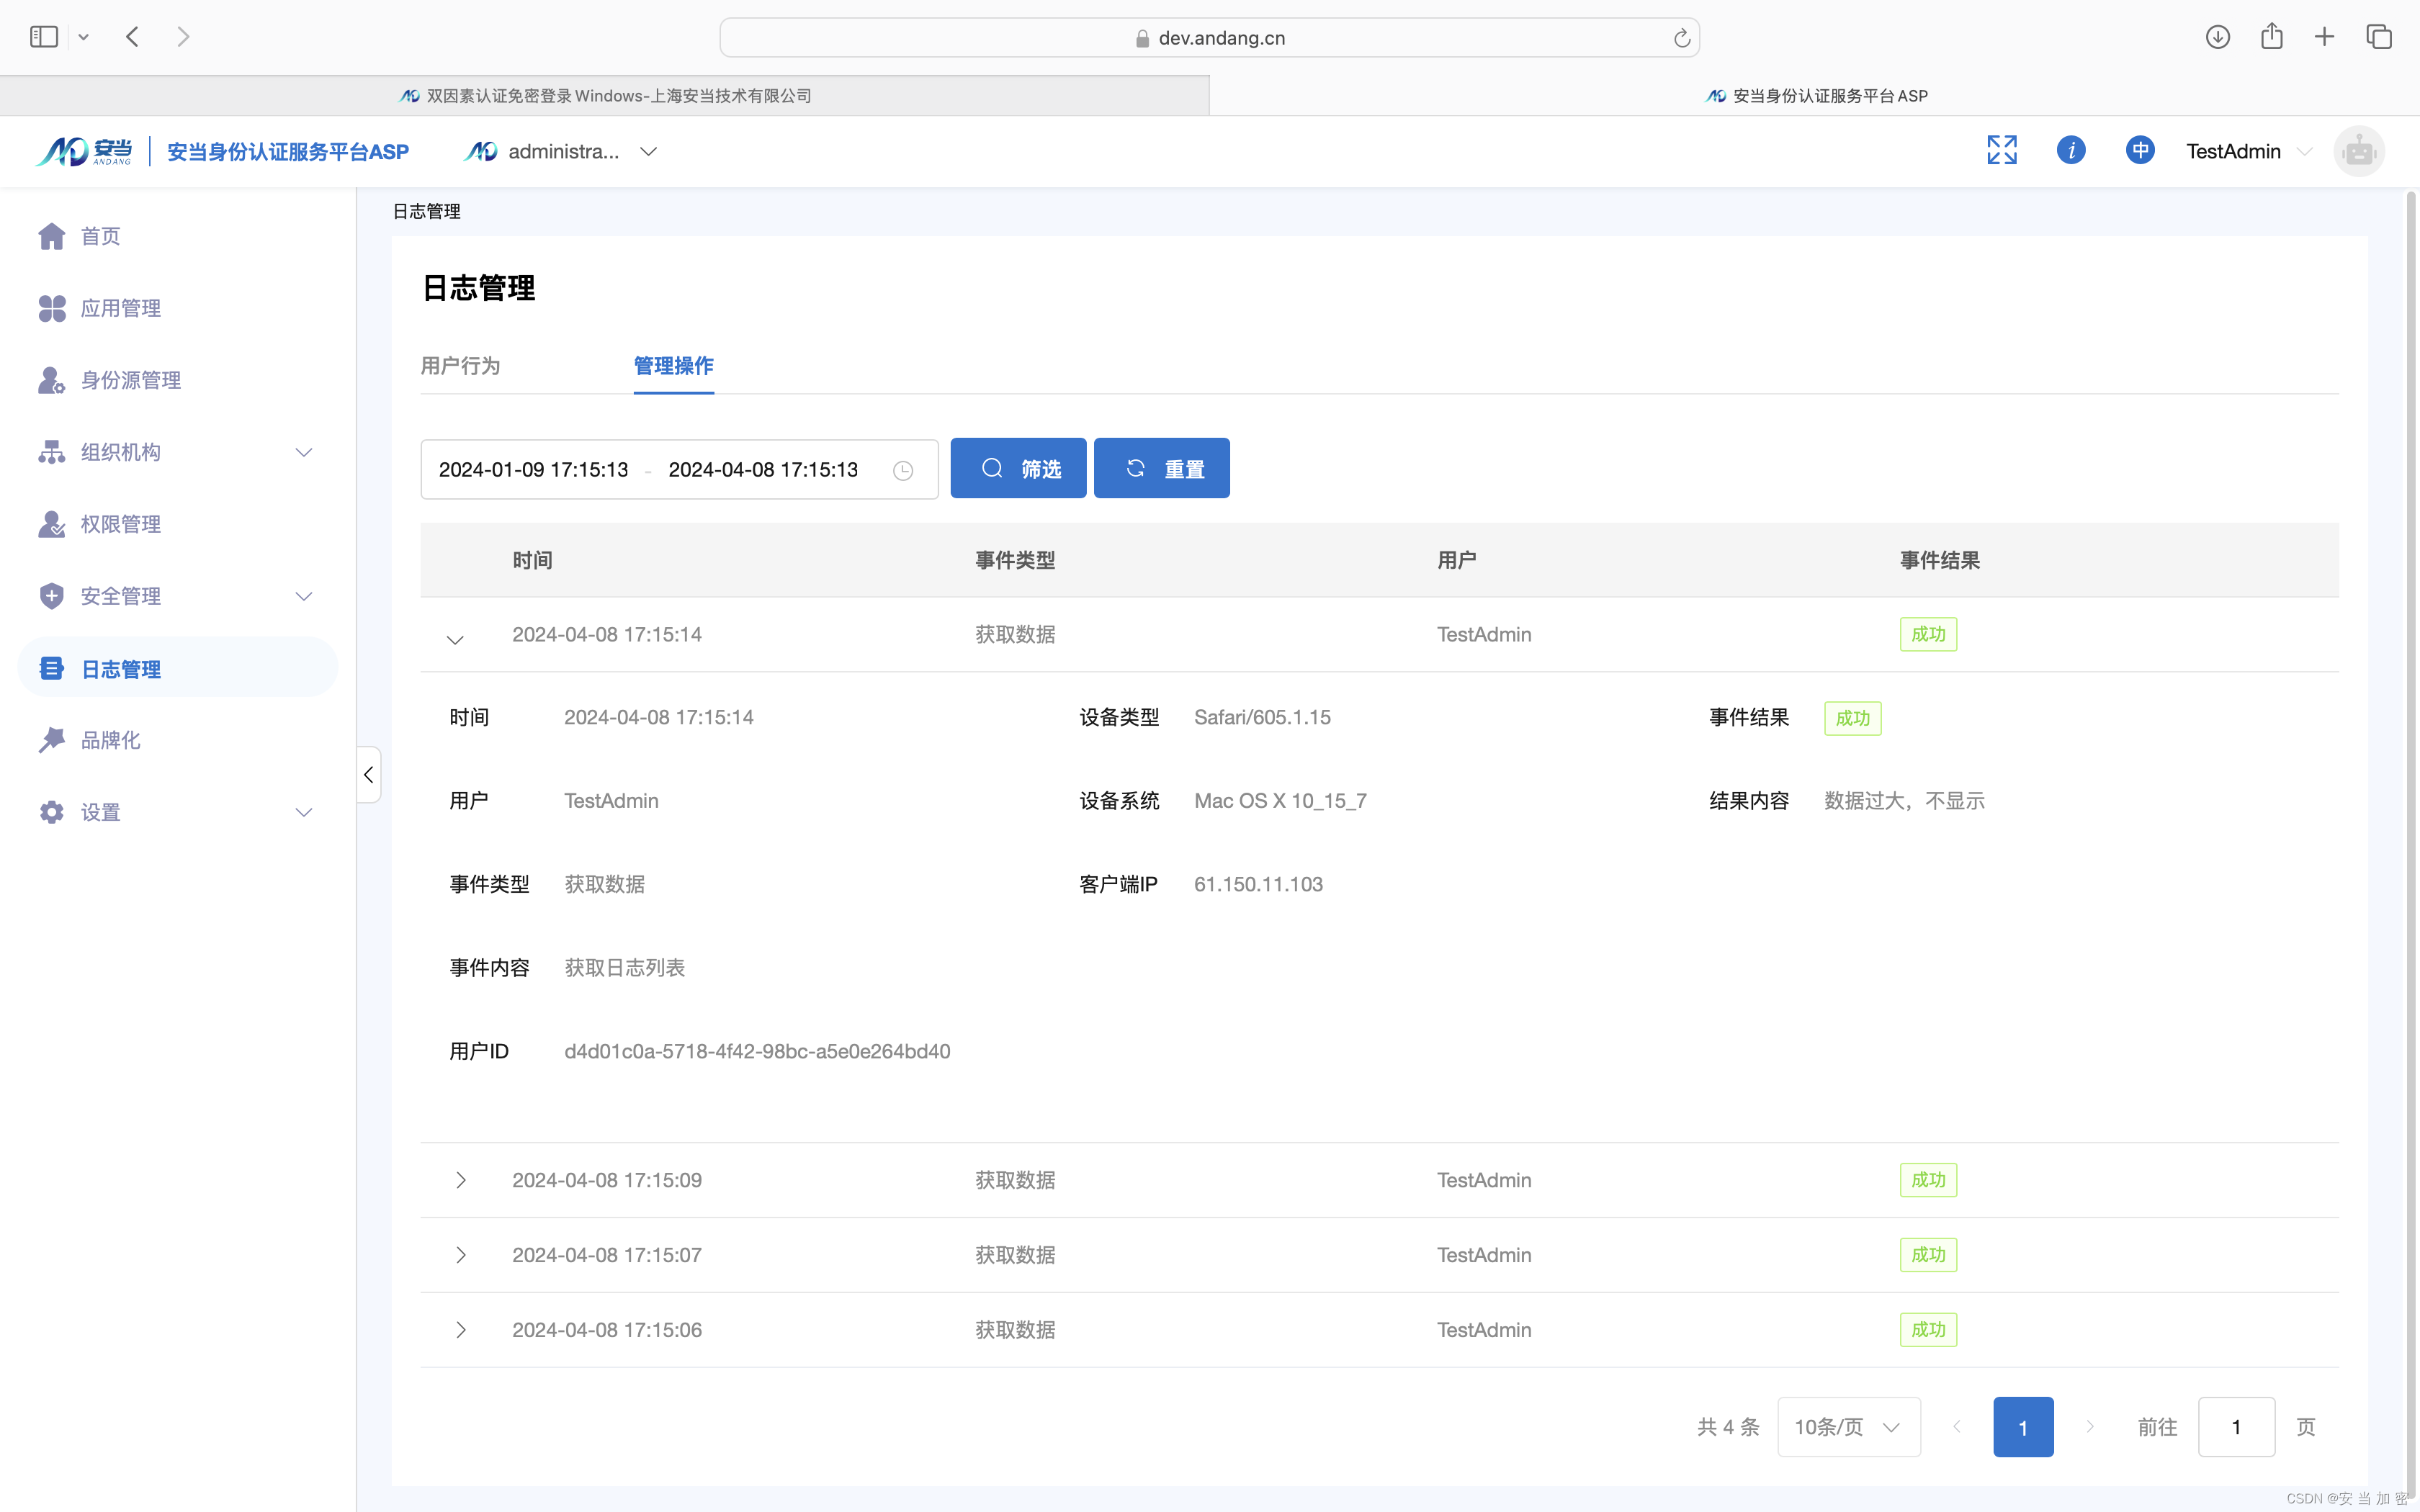Click the 事件类型 column header
The image size is (2420, 1512).
(1015, 560)
